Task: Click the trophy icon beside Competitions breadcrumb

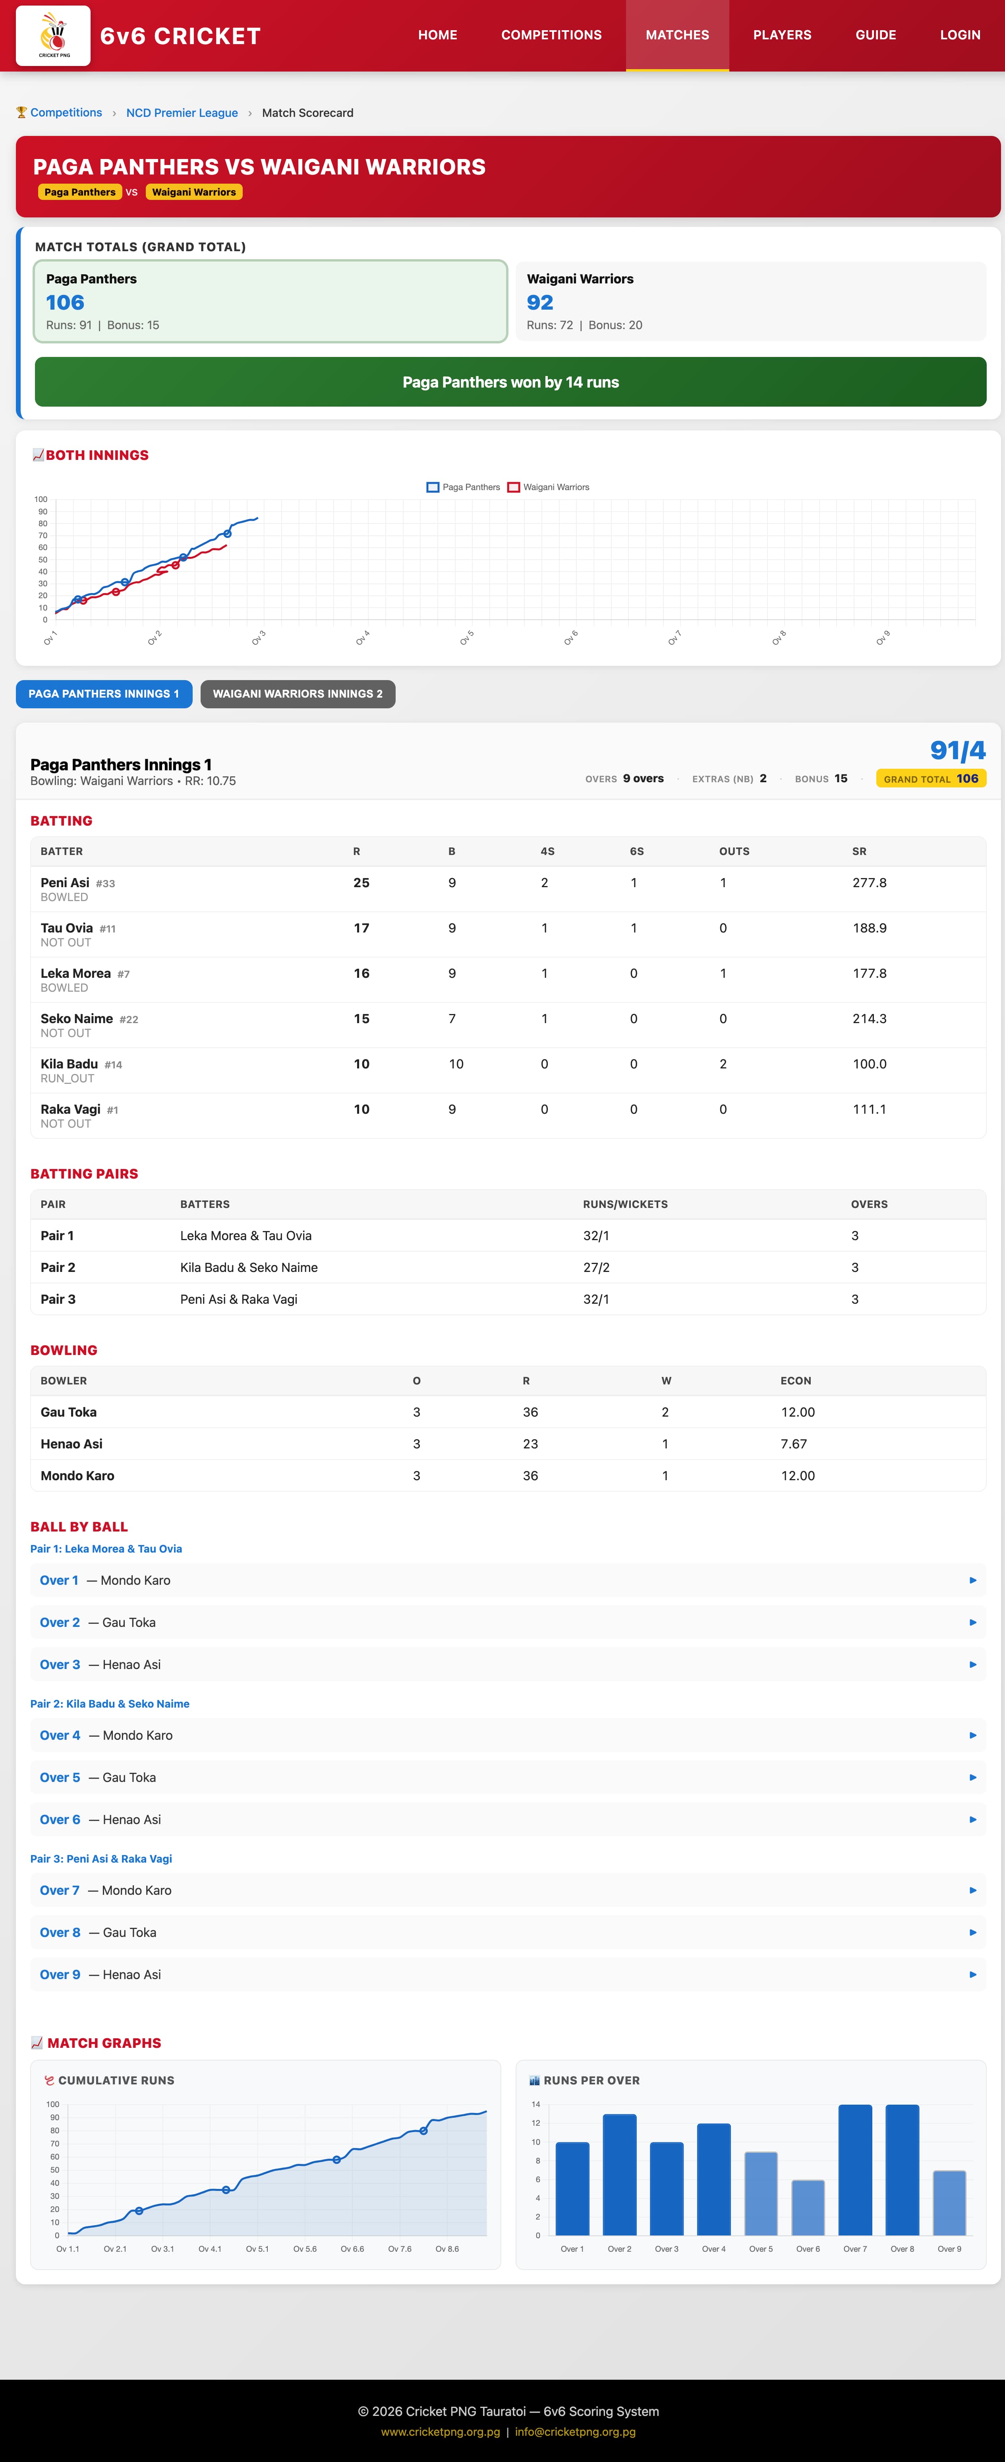Action: point(21,113)
